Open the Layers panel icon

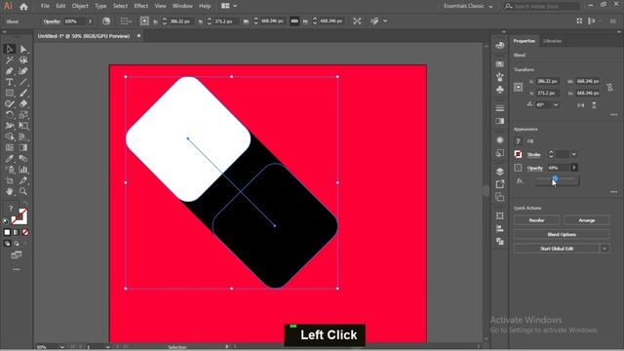click(x=500, y=172)
